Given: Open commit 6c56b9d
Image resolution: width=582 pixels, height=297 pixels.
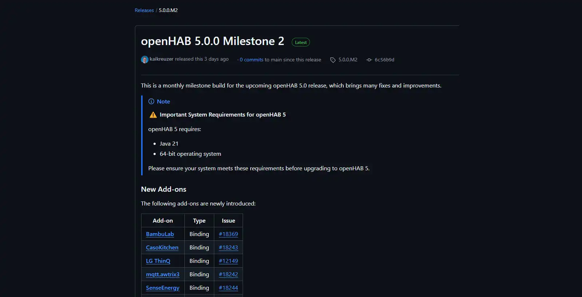Looking at the screenshot, I should (x=384, y=60).
